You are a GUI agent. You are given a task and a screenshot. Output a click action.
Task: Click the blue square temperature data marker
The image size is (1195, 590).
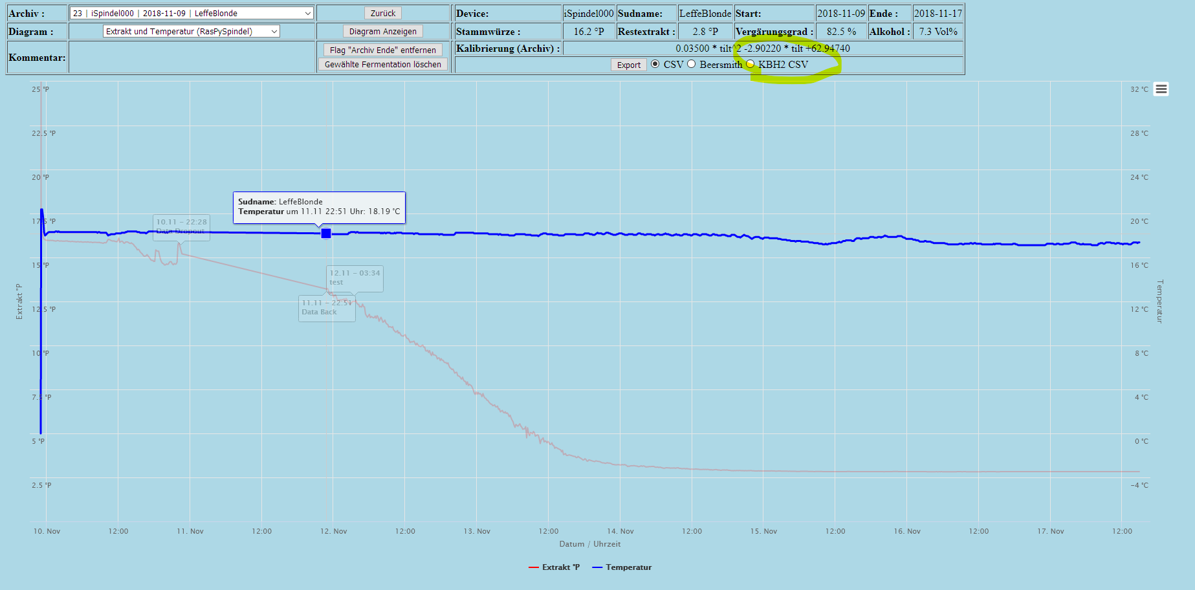point(326,234)
